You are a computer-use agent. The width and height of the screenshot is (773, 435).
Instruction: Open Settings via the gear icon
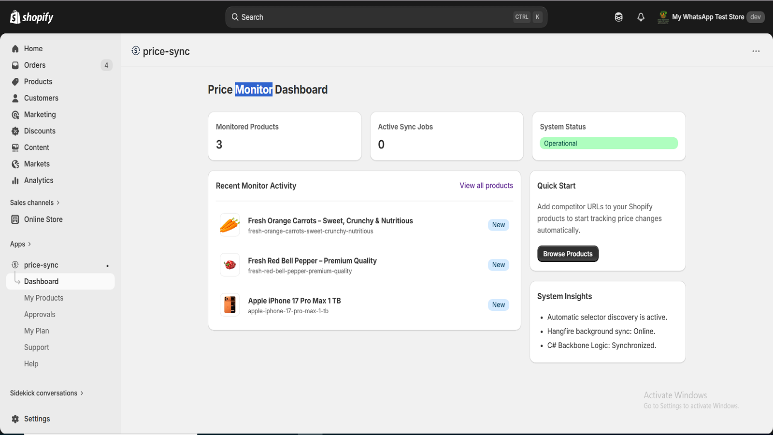15,419
